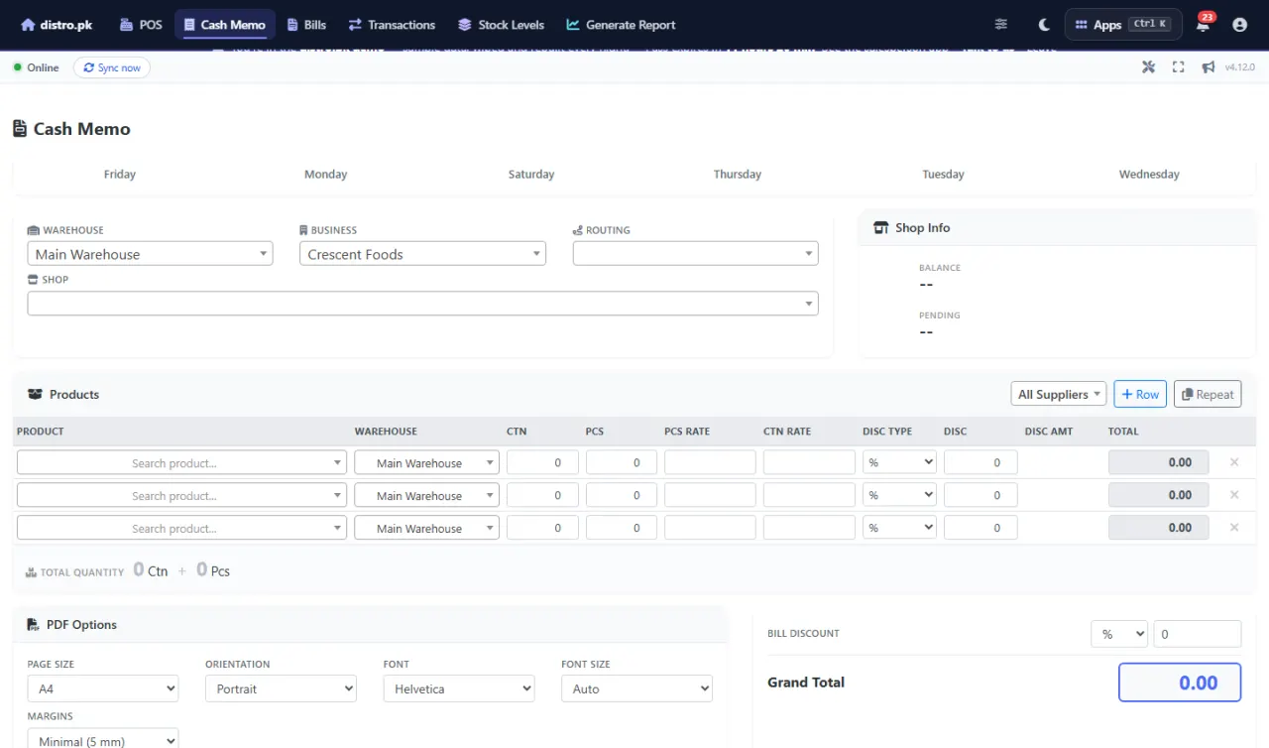The image size is (1269, 748).
Task: Click first row CTN quantity field
Action: pos(542,462)
